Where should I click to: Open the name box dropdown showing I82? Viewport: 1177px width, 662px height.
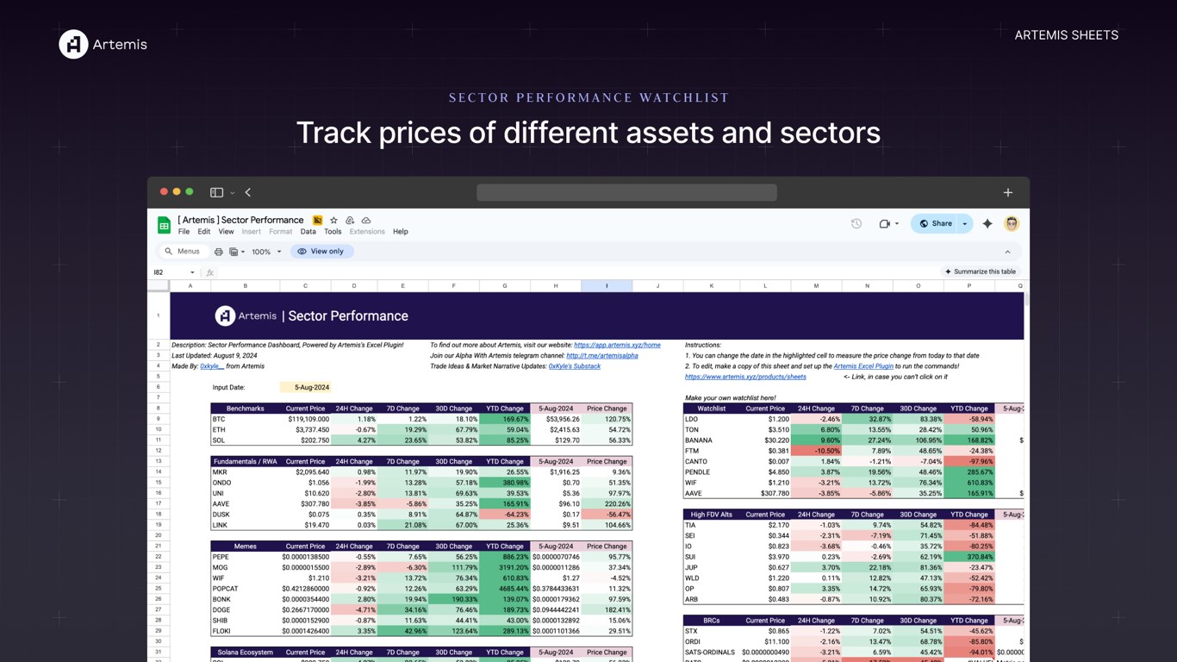[x=192, y=272]
